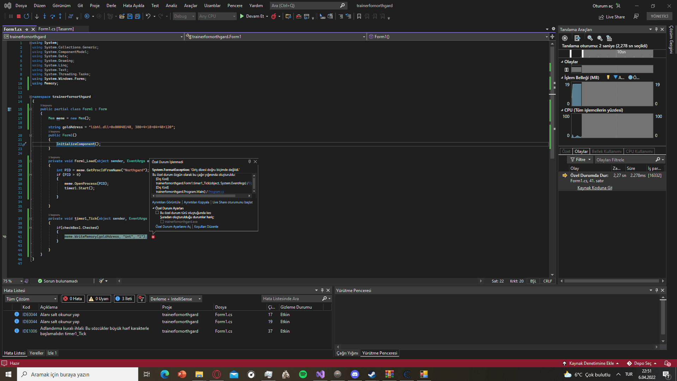Click the Save file icon
Screen dimensions: 677x381
coord(130,16)
